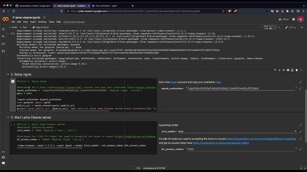
Task: Edit the init_model form field pencil
Action: [301, 132]
